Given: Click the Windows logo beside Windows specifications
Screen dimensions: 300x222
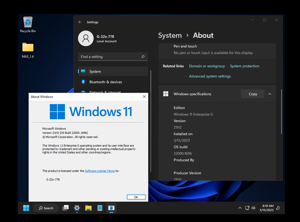Looking at the screenshot, I should point(166,94).
